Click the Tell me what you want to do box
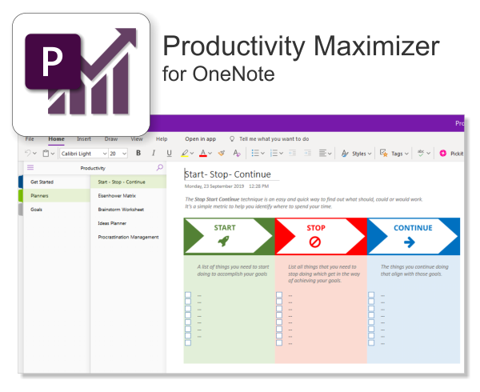Viewport: 480px width, 392px height. (x=274, y=139)
